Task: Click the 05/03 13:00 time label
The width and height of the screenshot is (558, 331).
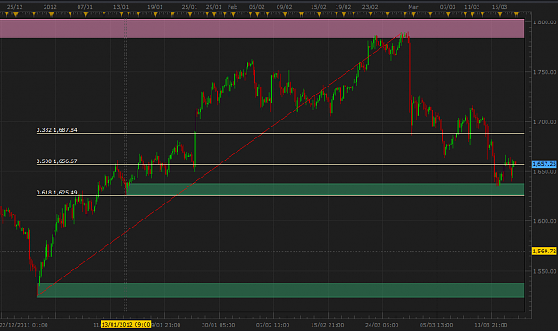Action: click(x=437, y=325)
